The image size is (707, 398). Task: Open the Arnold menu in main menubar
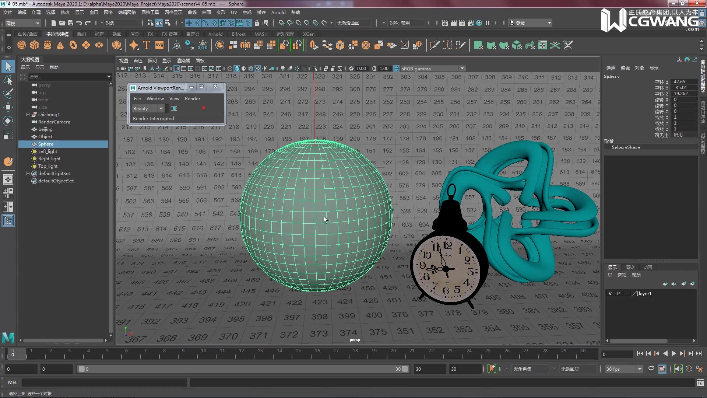(x=278, y=12)
